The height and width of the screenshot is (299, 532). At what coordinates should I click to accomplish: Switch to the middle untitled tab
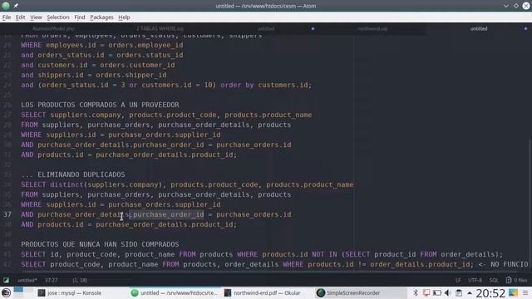pyautogui.click(x=266, y=29)
